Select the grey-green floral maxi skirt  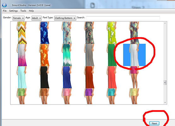click(89, 33)
